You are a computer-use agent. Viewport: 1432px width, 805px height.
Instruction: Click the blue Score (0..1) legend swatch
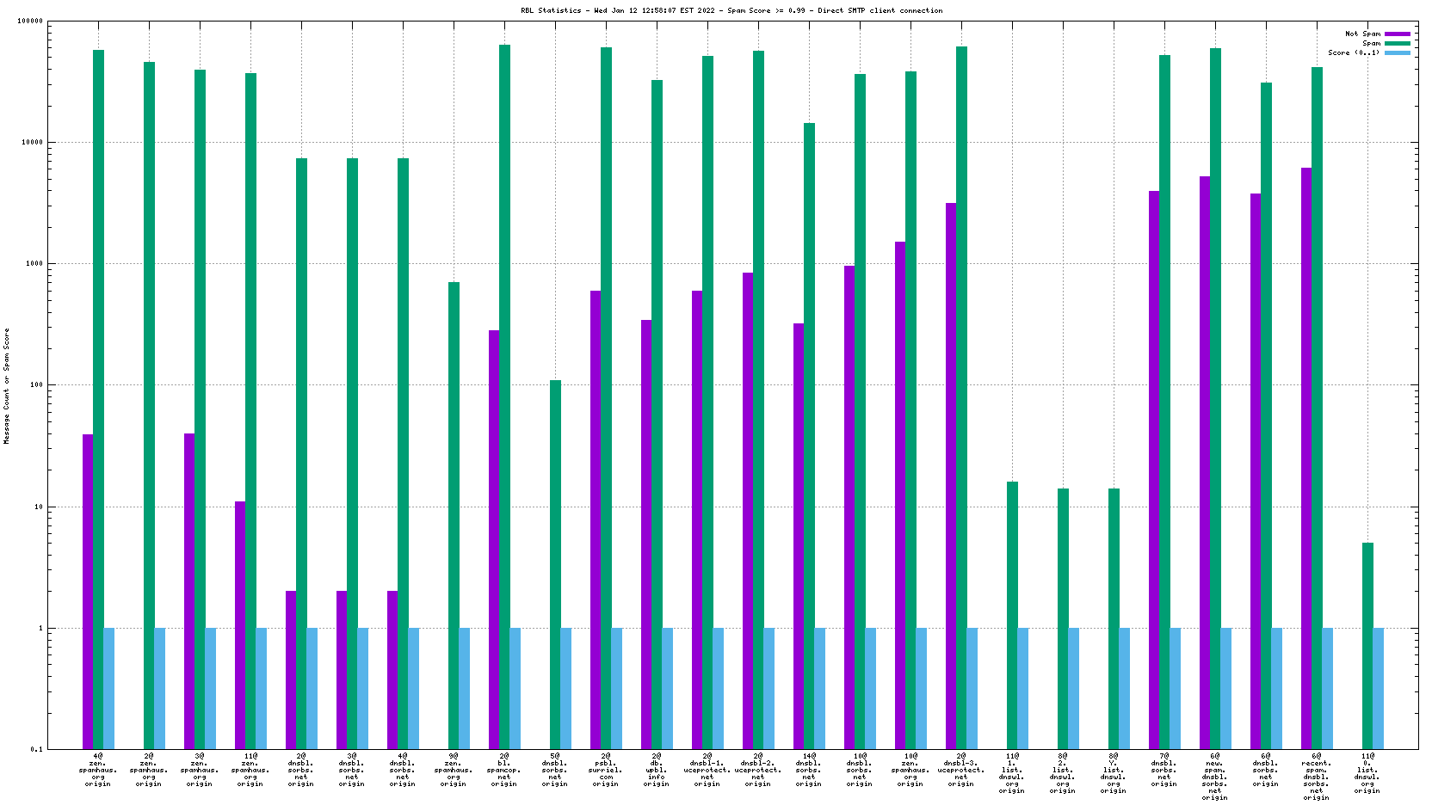tap(1397, 53)
